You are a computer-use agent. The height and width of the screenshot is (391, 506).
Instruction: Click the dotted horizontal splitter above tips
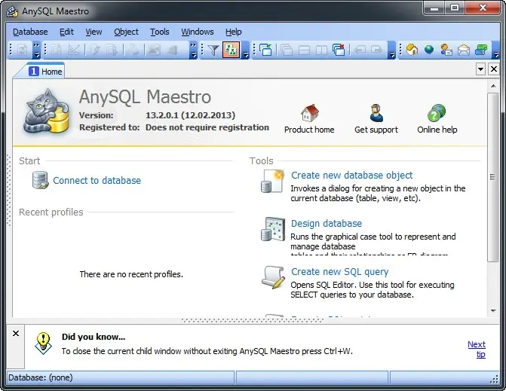(253, 320)
